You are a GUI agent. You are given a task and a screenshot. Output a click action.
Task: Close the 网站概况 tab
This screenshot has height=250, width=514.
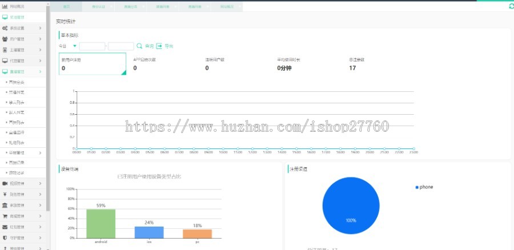tap(240, 6)
